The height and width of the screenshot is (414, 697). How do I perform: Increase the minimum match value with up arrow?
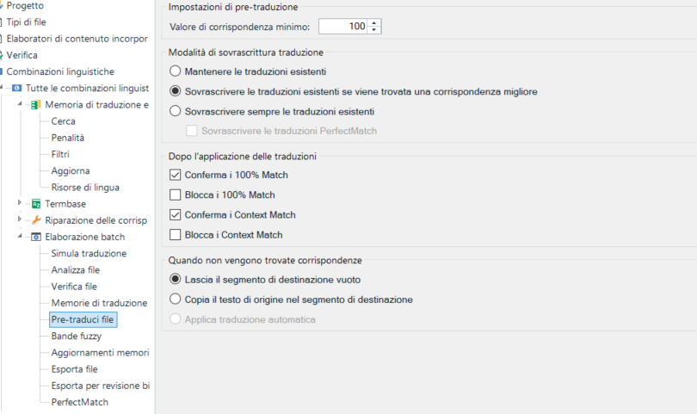pyautogui.click(x=374, y=23)
